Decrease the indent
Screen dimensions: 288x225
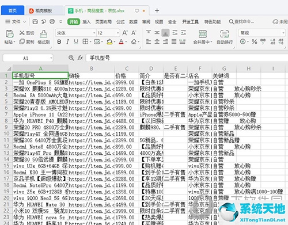tap(175, 33)
